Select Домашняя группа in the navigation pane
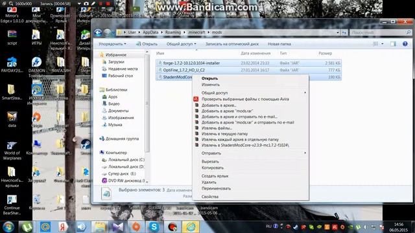 pos(122,139)
